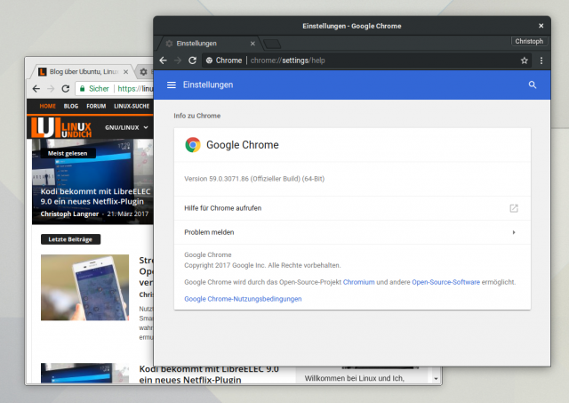Click the Info zu Chrome heading

tap(197, 116)
